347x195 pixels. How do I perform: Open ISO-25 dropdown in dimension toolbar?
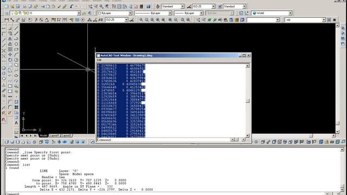pyautogui.click(x=126, y=20)
